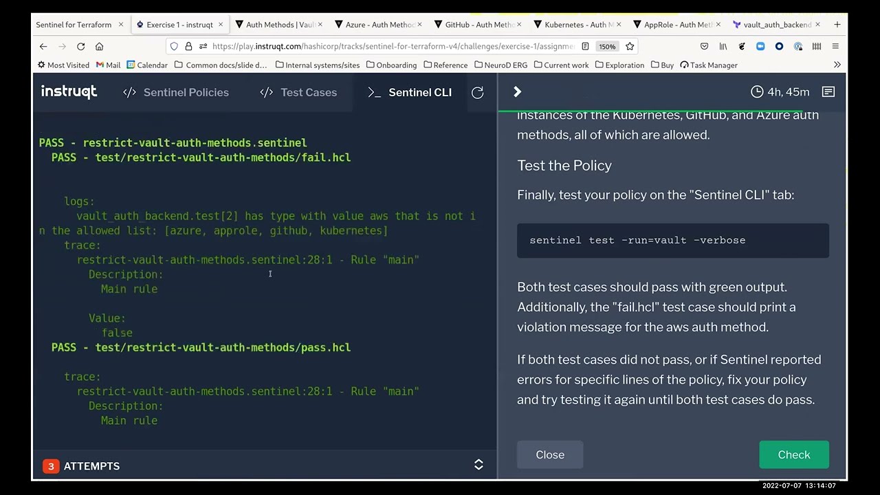This screenshot has height=495, width=880.
Task: Click 'PASS - test/restrict-vault-auth-methods/pass.hcl' terminal line
Action: (x=201, y=347)
